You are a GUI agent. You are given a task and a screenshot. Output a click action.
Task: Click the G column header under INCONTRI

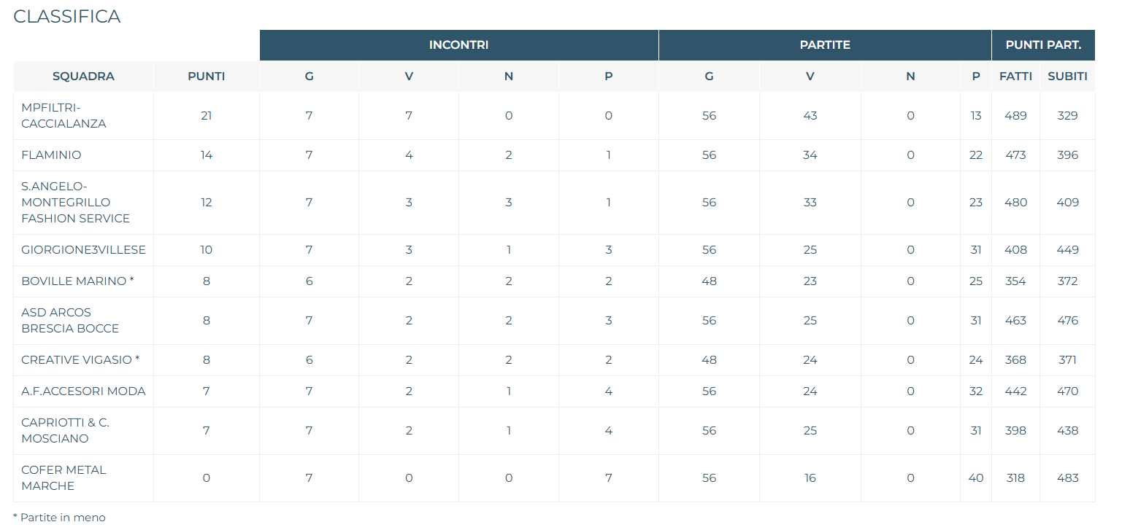pyautogui.click(x=310, y=77)
